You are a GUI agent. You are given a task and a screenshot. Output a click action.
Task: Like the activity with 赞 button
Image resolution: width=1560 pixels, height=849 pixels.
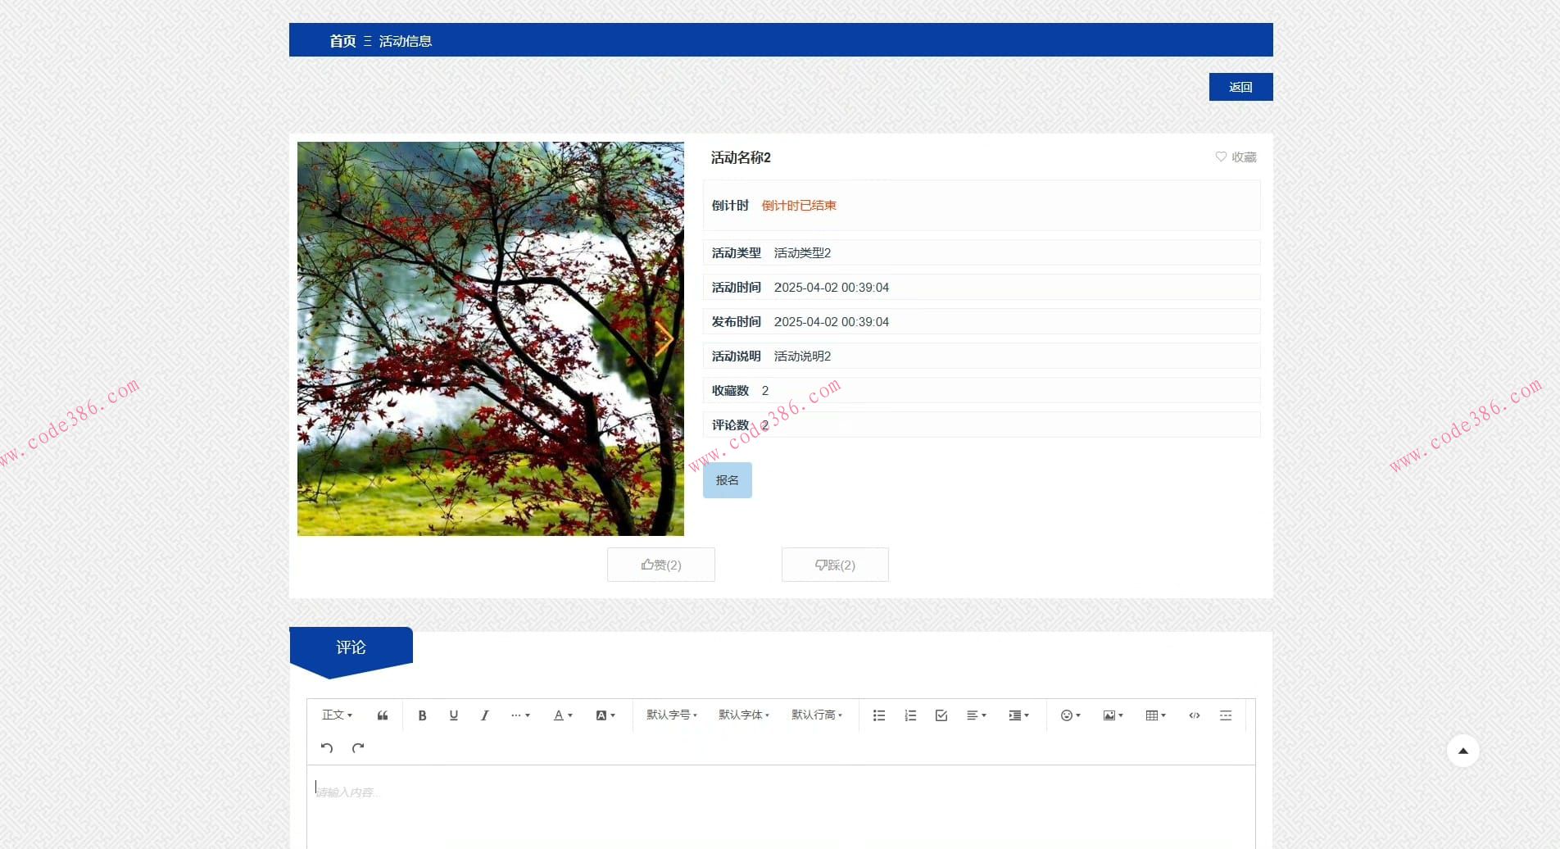pyautogui.click(x=660, y=565)
